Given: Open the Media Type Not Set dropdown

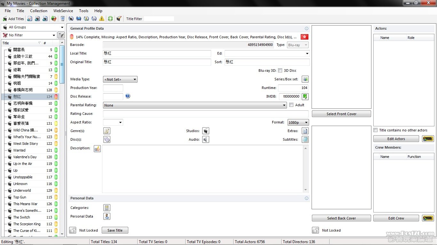Looking at the screenshot, I should (x=120, y=79).
